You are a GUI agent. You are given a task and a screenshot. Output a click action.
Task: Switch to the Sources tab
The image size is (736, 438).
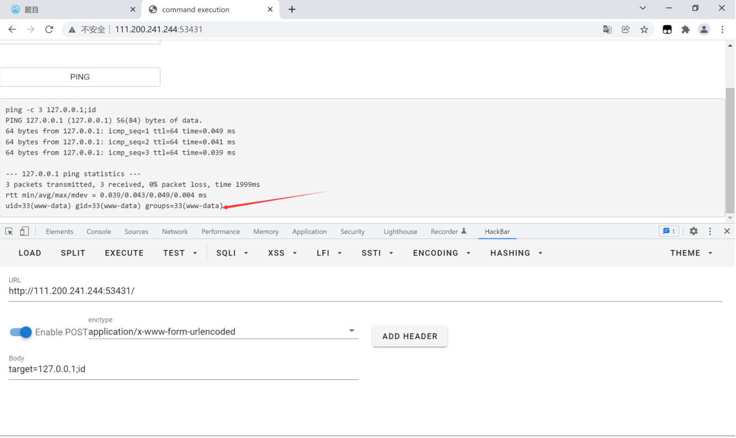(136, 232)
